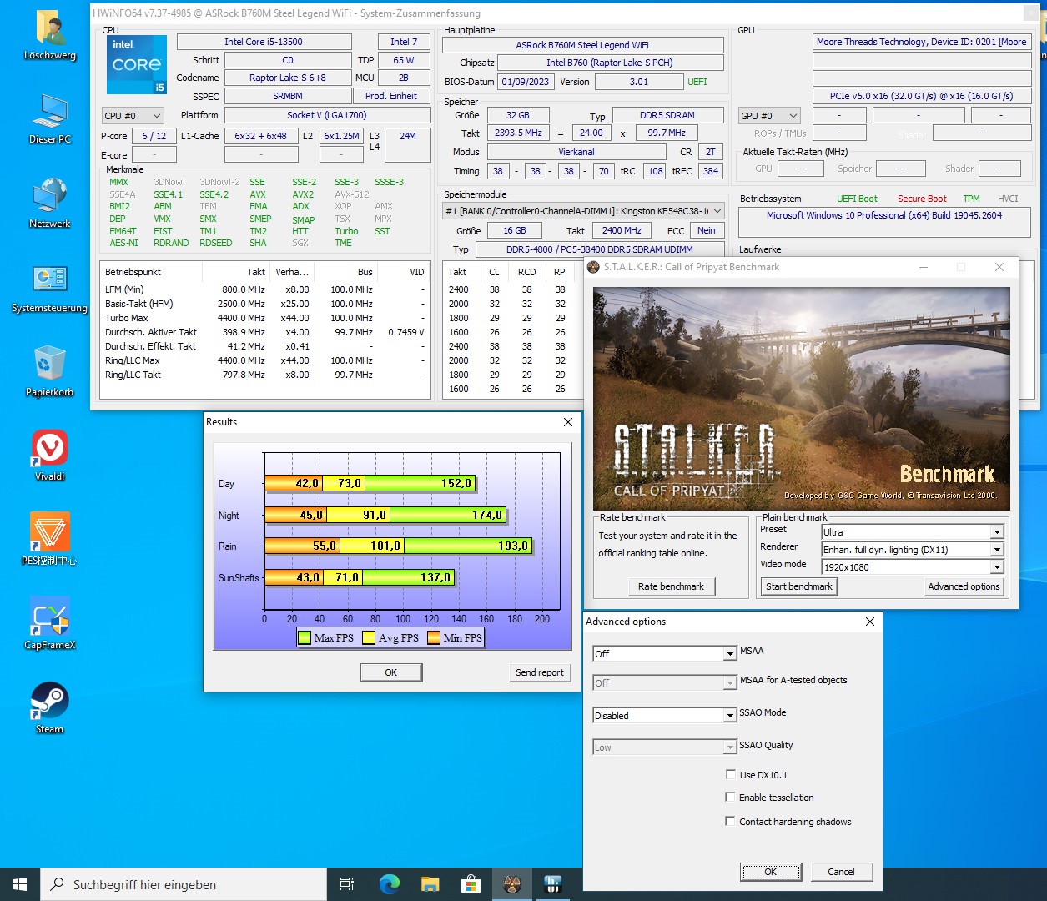
Task: Click the Max FPS legend swatch
Action: click(305, 638)
